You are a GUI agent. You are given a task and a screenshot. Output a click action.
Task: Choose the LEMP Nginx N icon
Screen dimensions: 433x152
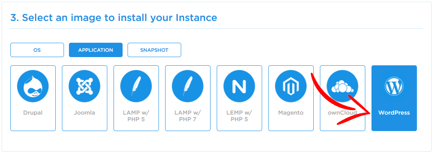tap(239, 86)
